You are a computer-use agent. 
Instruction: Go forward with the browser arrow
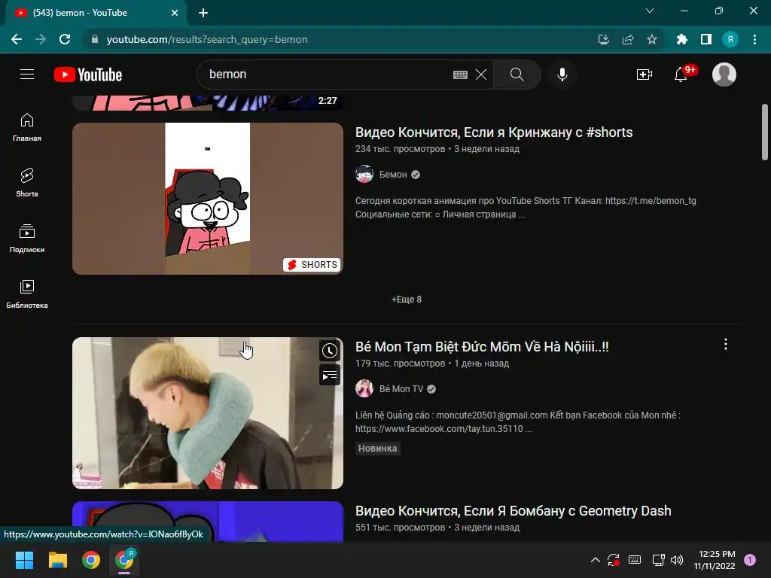click(41, 39)
